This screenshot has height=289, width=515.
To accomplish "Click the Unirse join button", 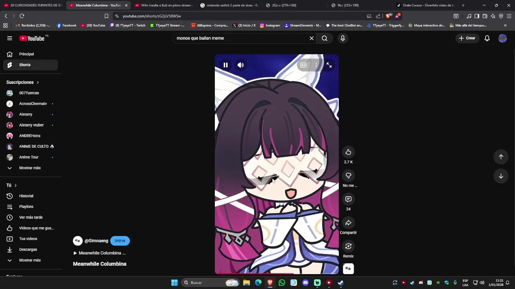I will click(x=120, y=241).
